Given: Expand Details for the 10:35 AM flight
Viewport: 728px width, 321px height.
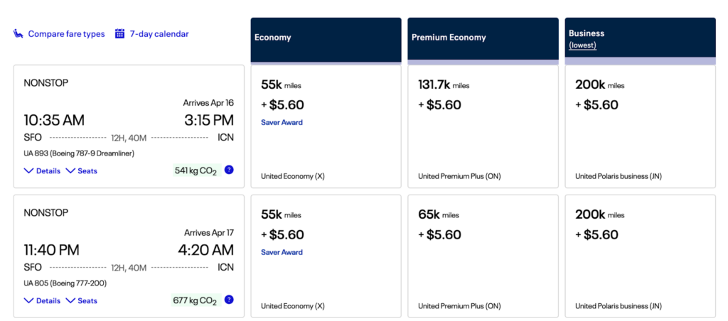Looking at the screenshot, I should click(42, 170).
